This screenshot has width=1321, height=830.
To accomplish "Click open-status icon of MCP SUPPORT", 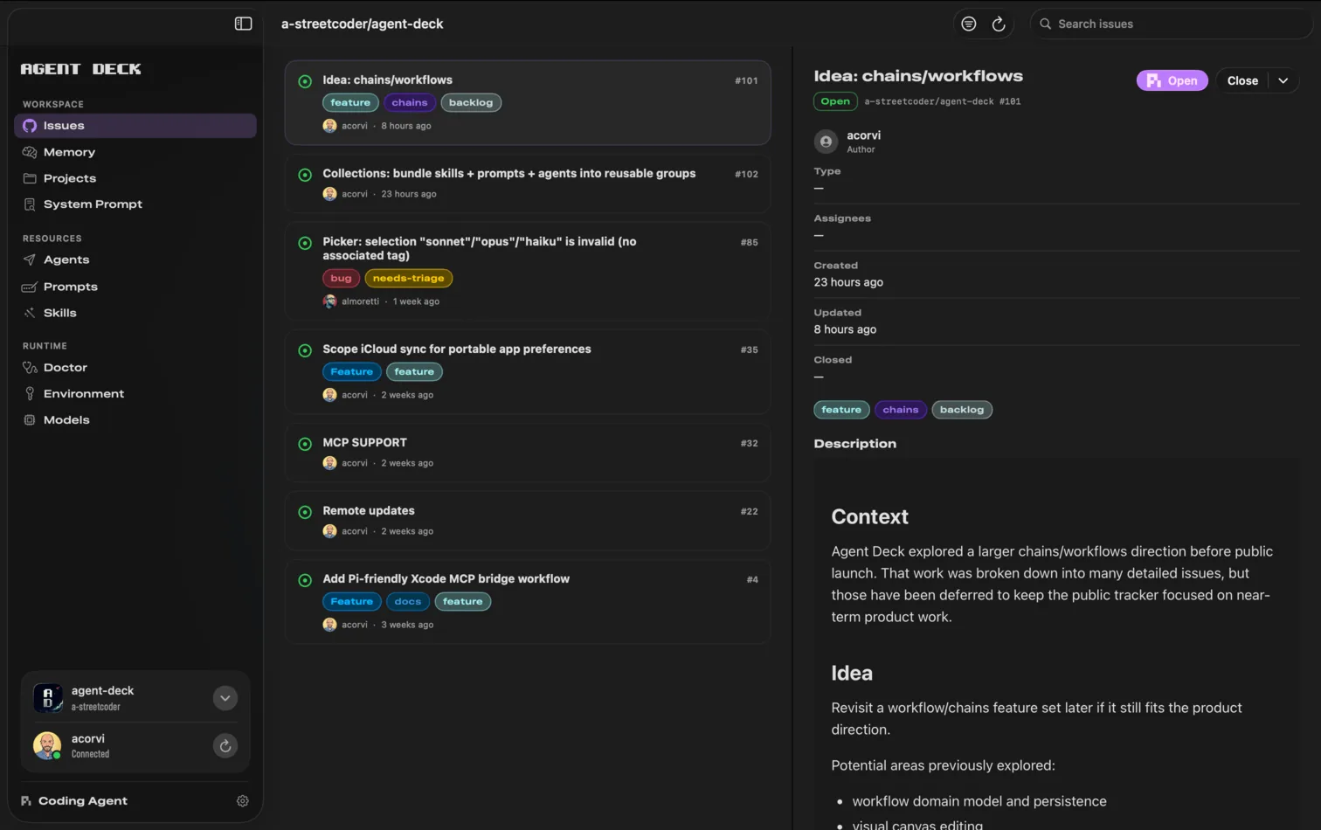I will 305,444.
